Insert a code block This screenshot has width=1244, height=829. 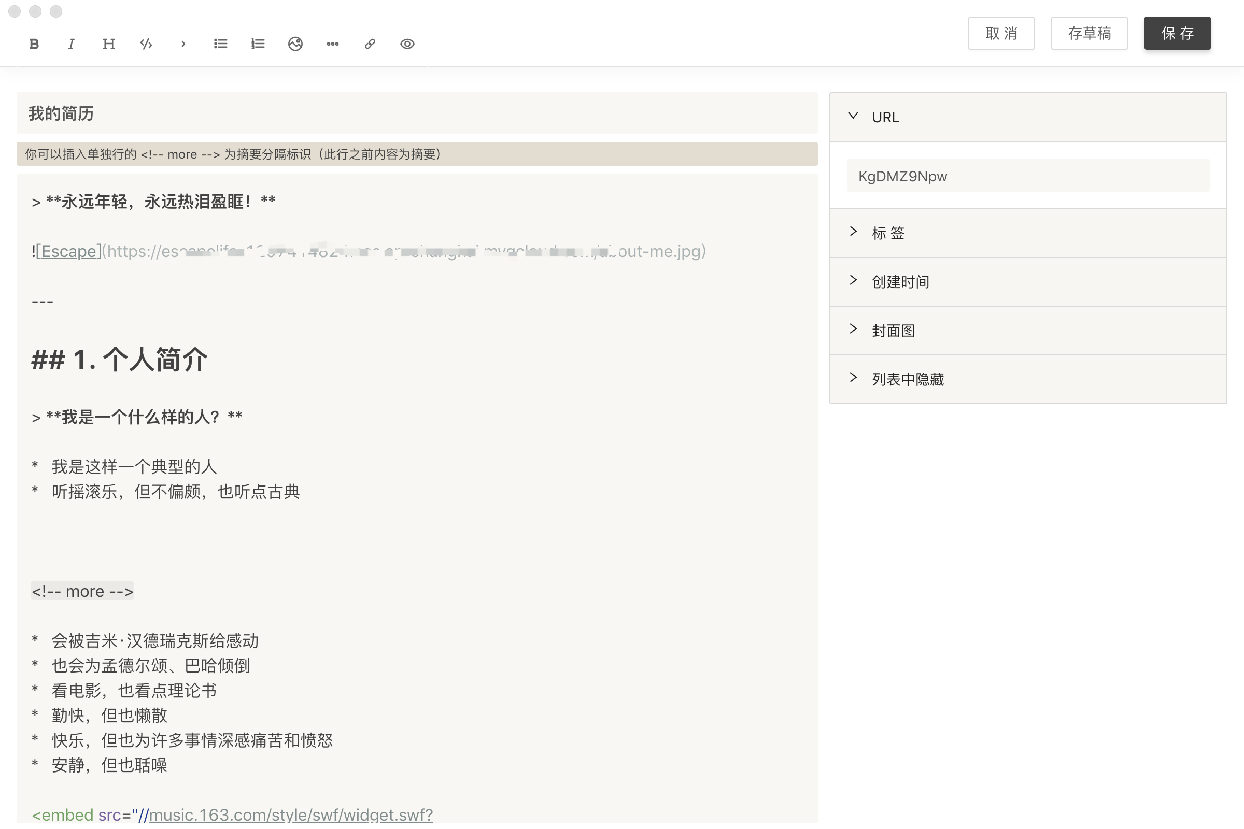tap(146, 44)
